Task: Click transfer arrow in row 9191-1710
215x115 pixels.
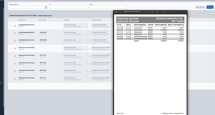Action: click(90, 56)
